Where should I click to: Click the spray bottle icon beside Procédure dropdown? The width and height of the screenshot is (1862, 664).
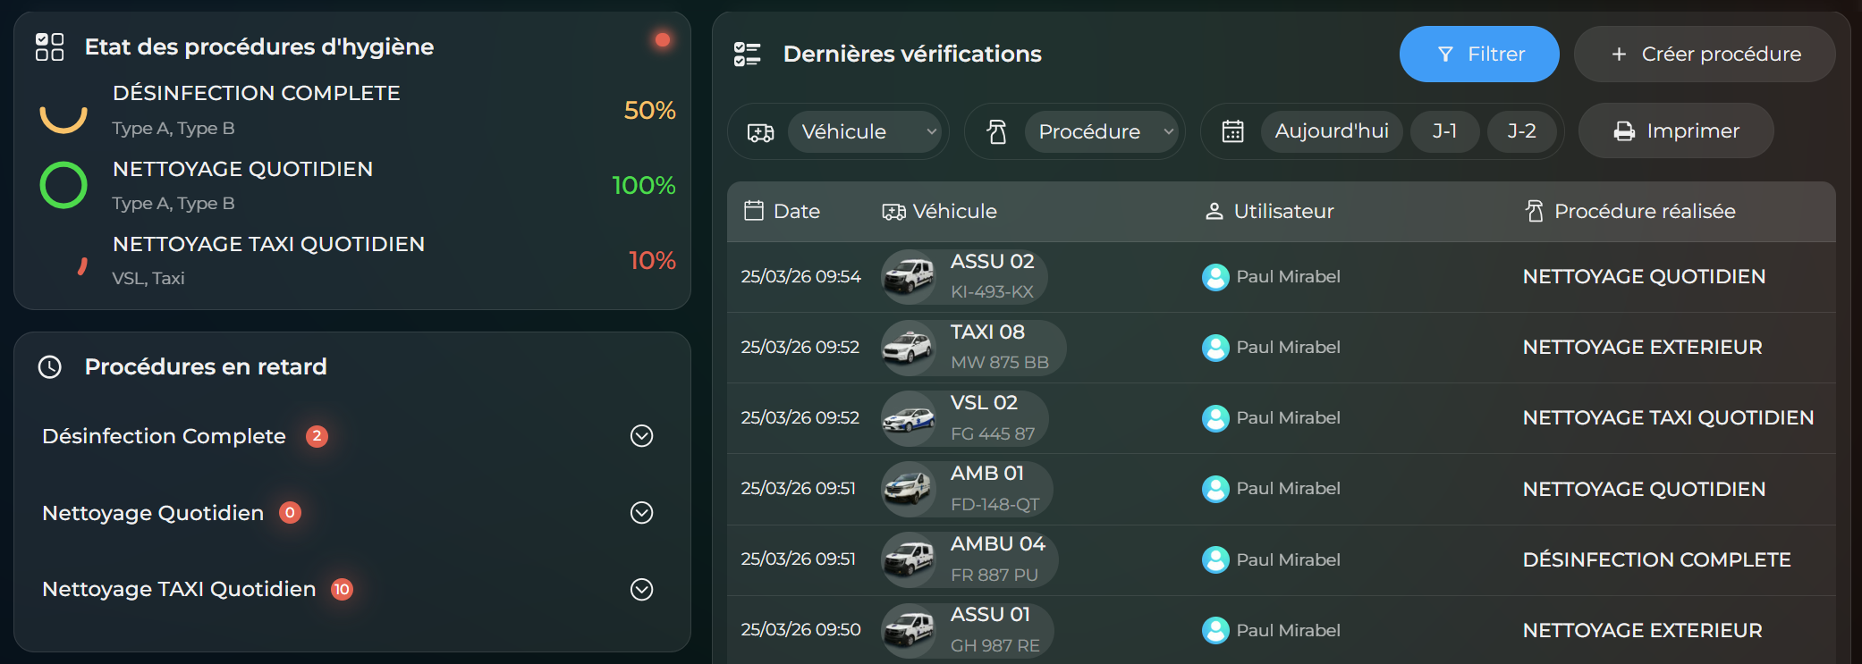coord(996,132)
